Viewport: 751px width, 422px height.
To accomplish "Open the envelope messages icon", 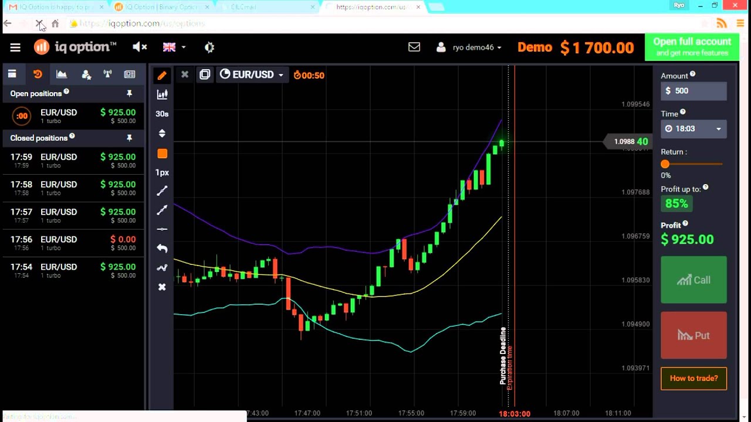I will (414, 47).
